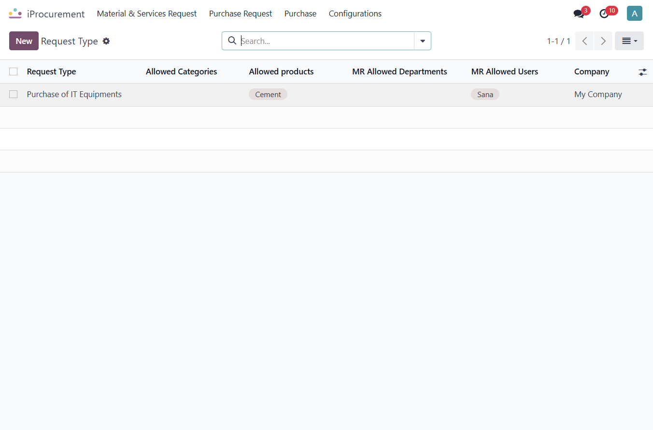Click the MR Allowed Users column header
The height and width of the screenshot is (430, 653).
pos(504,72)
